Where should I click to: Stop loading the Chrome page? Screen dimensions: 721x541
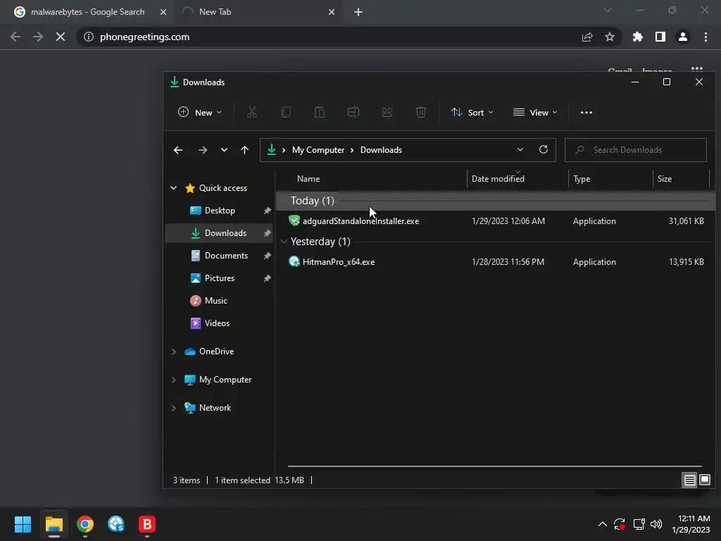point(61,37)
